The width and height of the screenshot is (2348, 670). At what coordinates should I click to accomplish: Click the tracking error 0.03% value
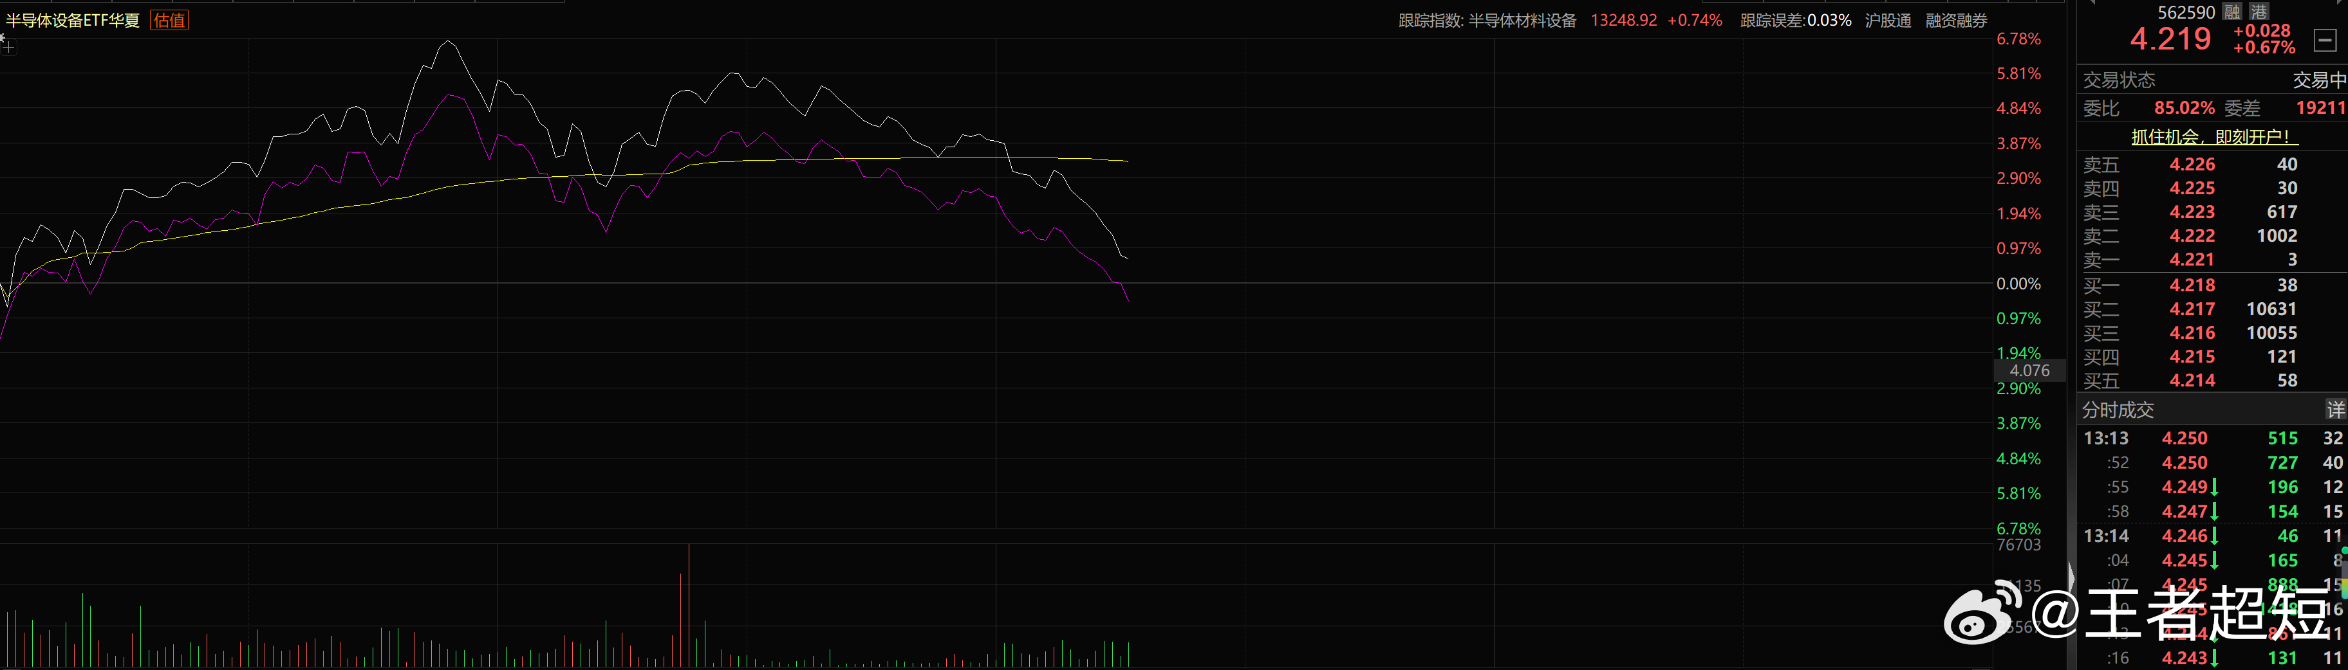(1829, 20)
